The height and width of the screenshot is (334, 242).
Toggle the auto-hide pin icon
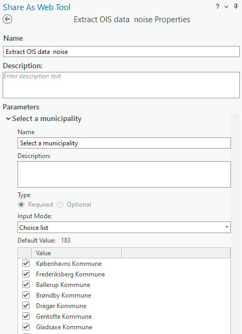pos(236,6)
